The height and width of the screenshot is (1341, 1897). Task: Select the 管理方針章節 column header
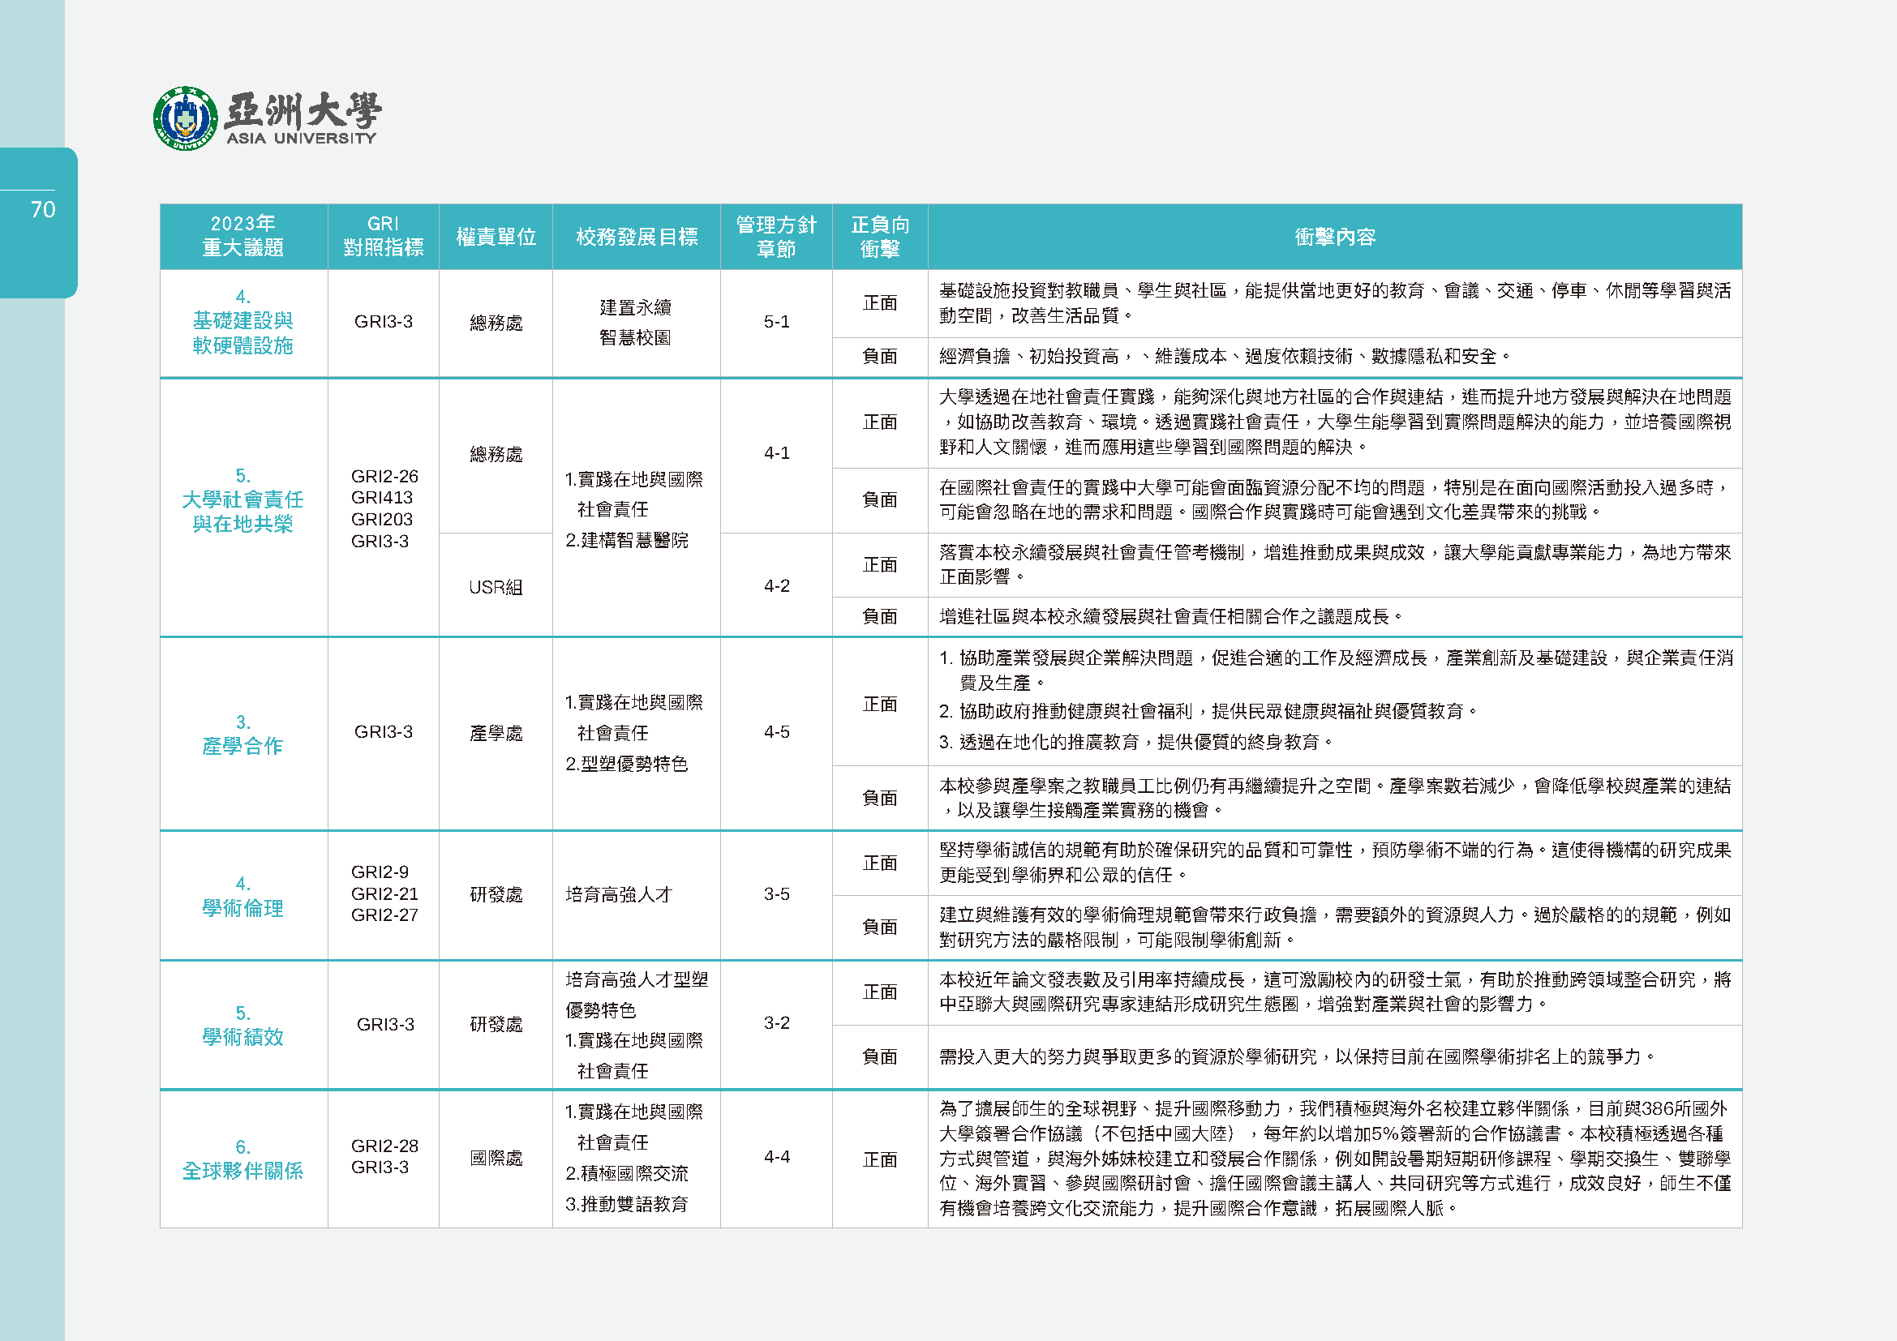(x=776, y=236)
